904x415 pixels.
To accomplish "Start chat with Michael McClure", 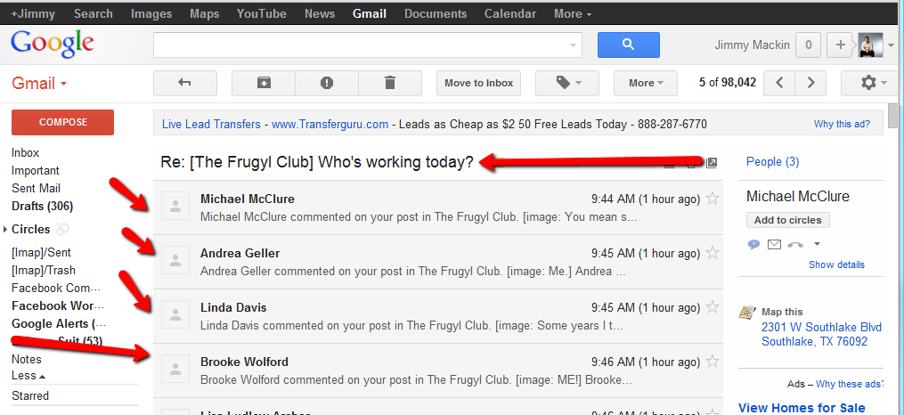I will pyautogui.click(x=754, y=245).
